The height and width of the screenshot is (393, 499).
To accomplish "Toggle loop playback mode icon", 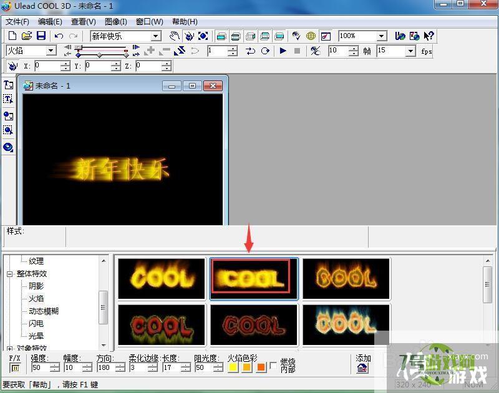I will tap(265, 51).
